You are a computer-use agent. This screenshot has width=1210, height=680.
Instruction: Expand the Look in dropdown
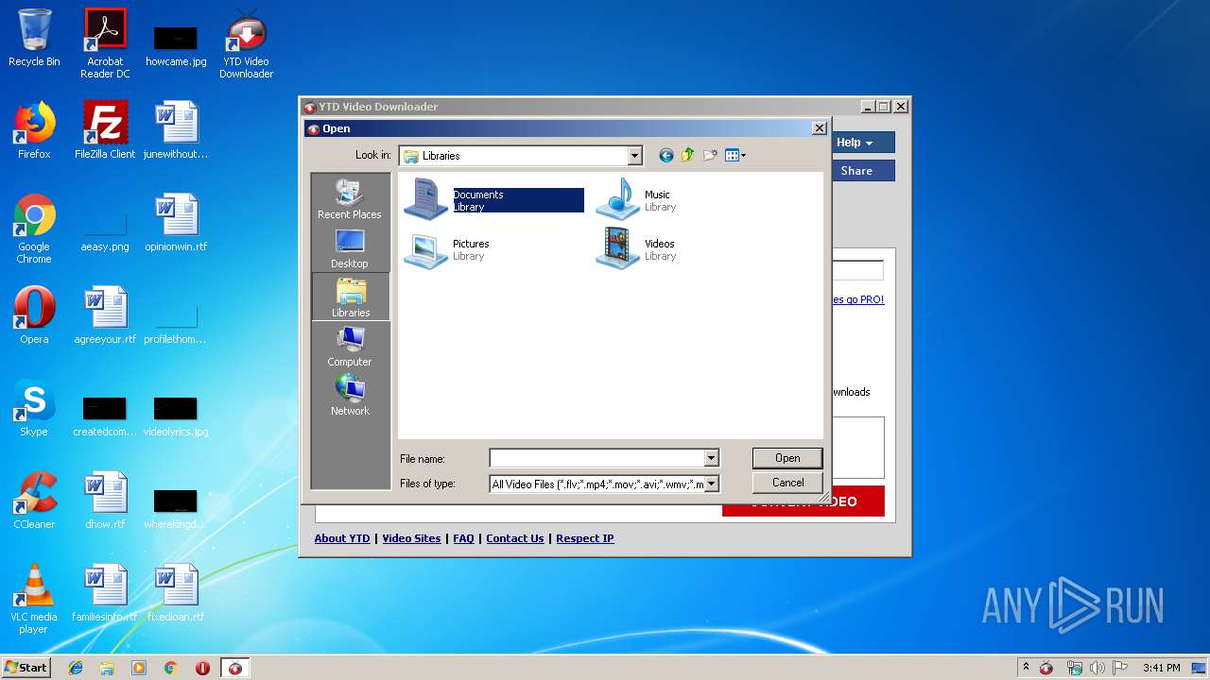click(634, 156)
